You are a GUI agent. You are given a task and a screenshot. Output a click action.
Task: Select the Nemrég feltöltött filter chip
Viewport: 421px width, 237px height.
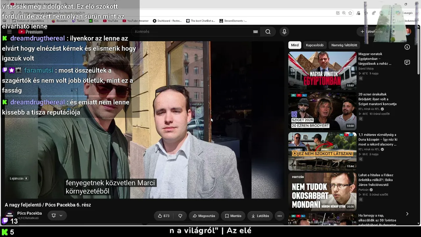coord(344,45)
